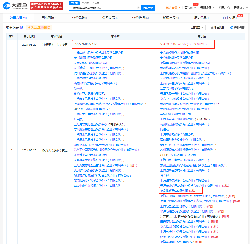Open 江苏紫米电子技术有限公司 in 变更后 column

[x=177, y=88]
